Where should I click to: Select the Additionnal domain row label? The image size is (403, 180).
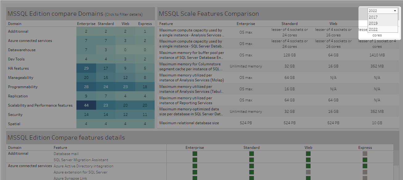pos(18,31)
